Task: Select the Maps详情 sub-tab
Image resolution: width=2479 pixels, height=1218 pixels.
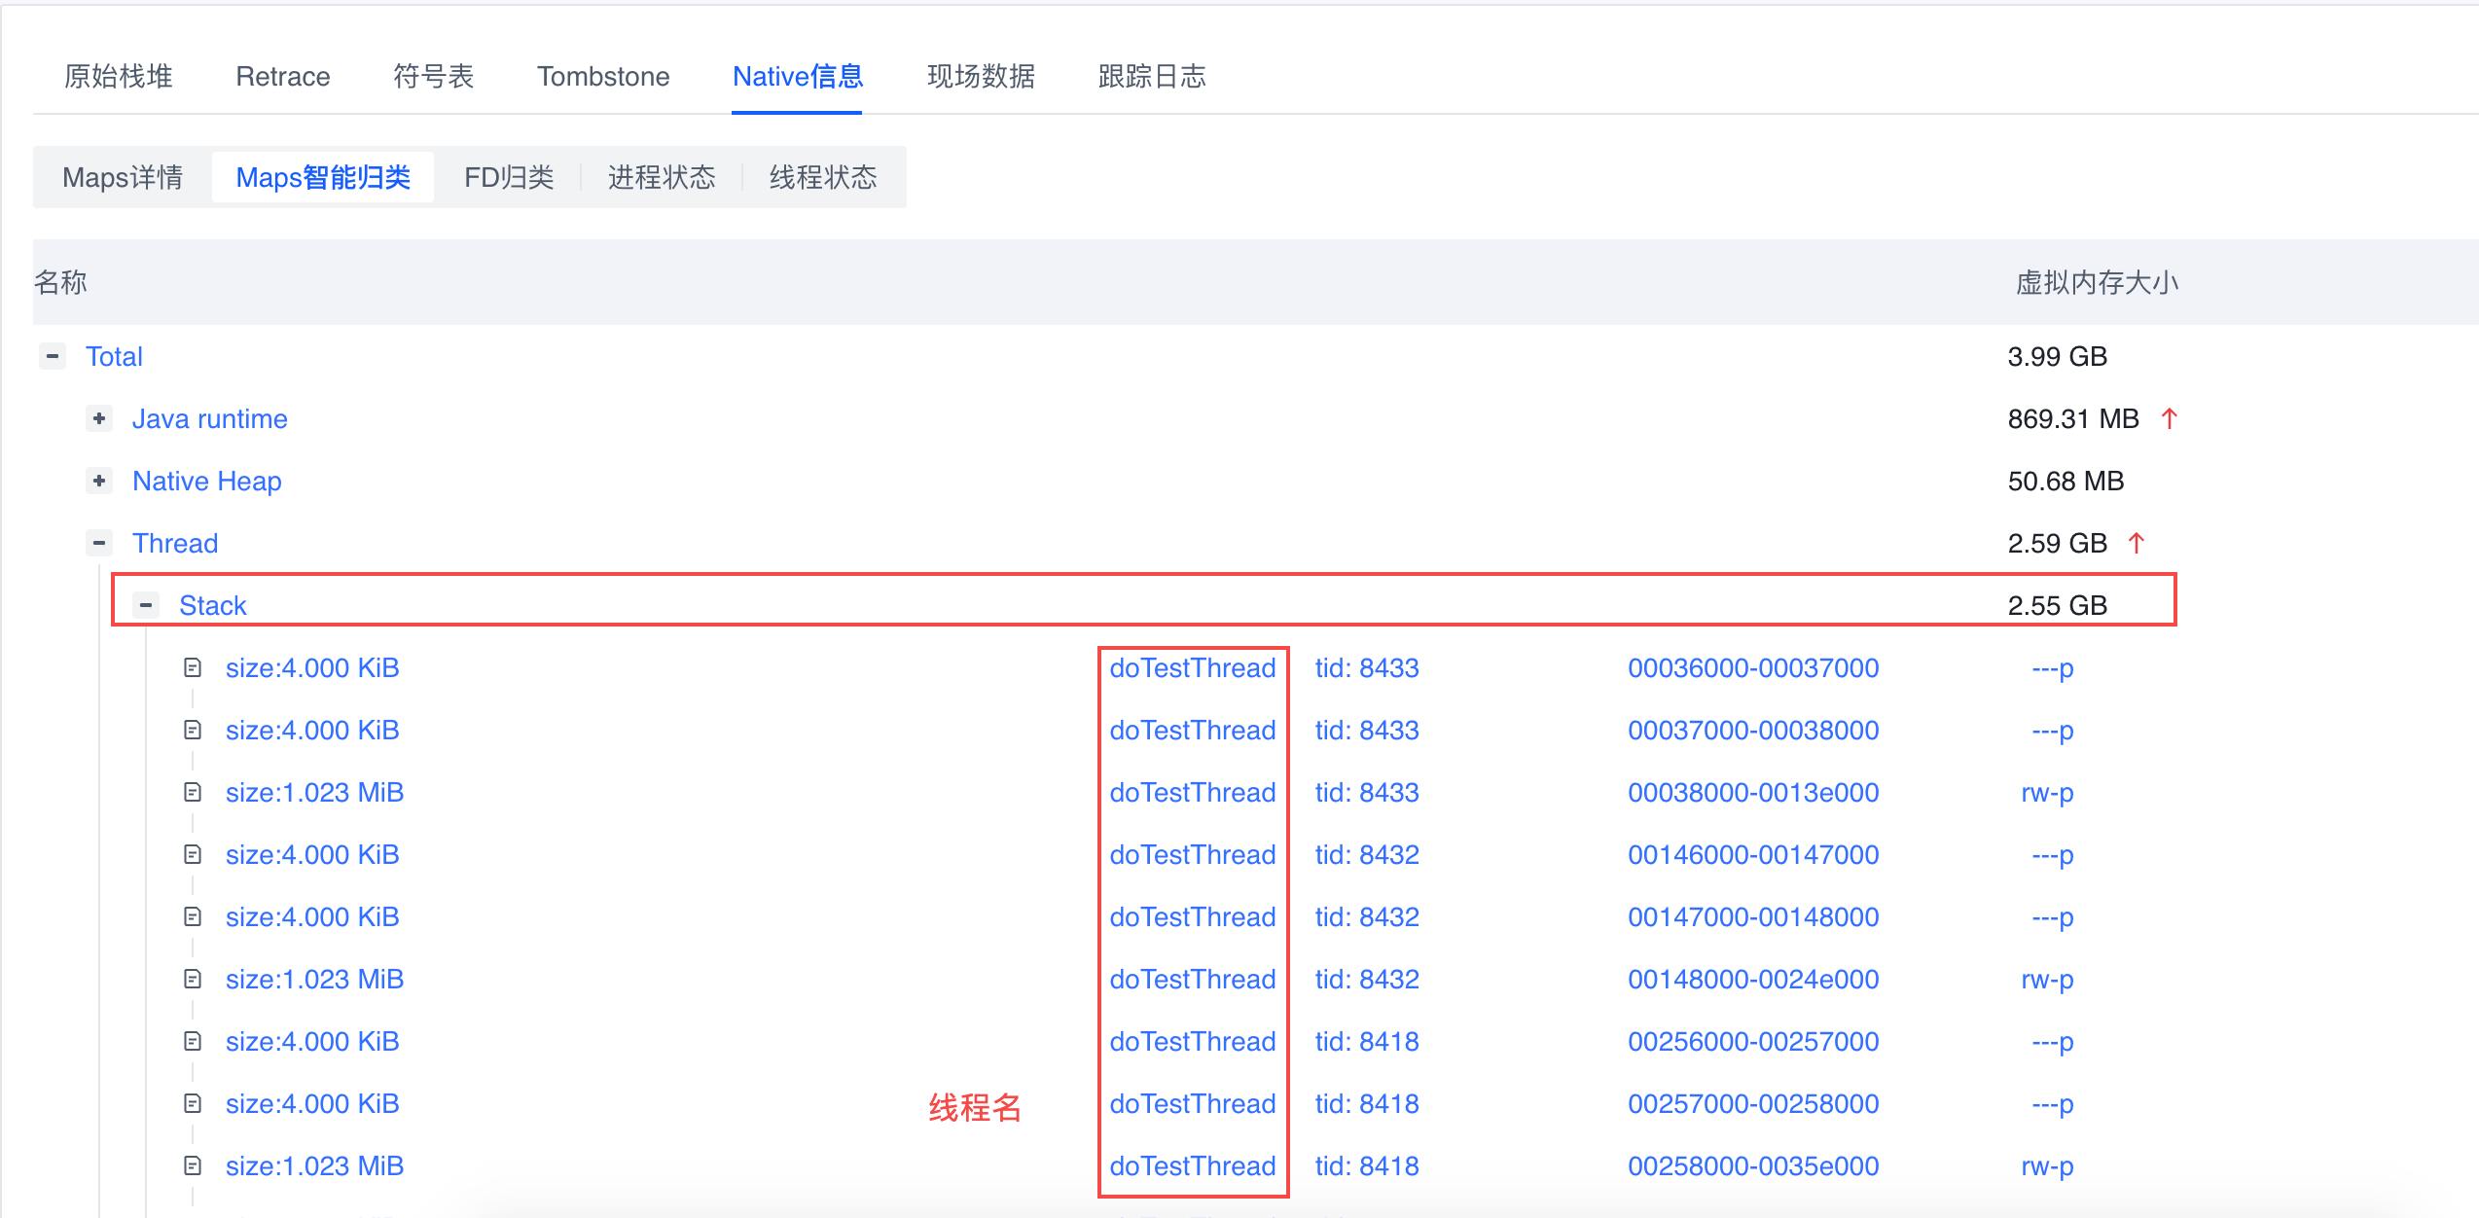Action: [x=123, y=177]
